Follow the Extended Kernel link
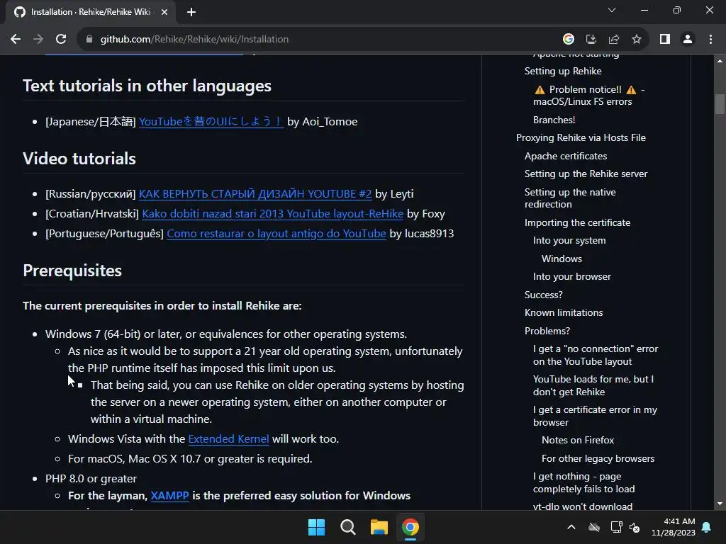The width and height of the screenshot is (726, 544). (229, 439)
